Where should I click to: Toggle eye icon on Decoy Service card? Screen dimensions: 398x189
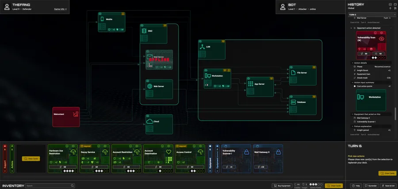click(105, 146)
